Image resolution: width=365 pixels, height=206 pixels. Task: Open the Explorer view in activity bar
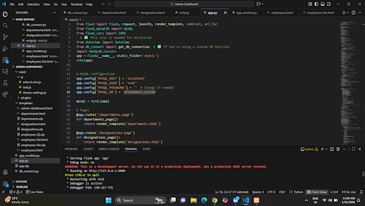pyautogui.click(x=5, y=14)
